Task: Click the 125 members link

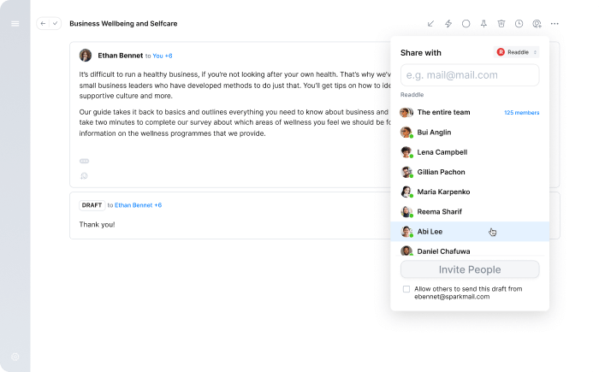Action: pos(521,113)
